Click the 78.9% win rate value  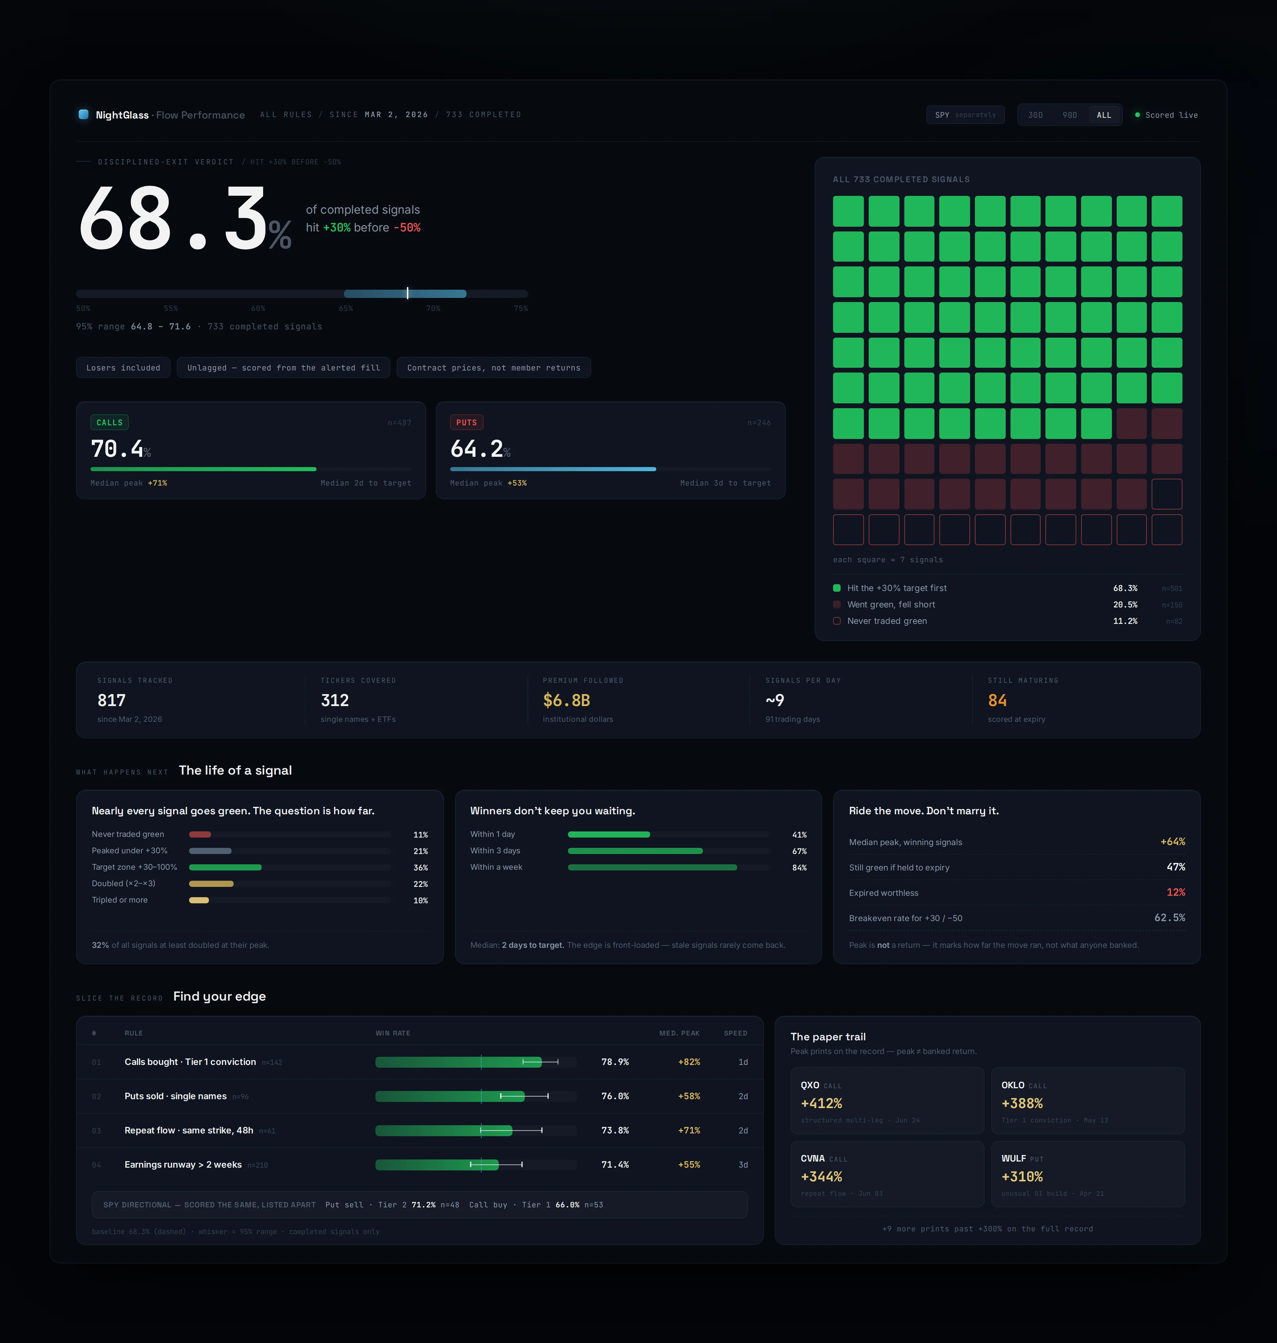pos(615,1061)
